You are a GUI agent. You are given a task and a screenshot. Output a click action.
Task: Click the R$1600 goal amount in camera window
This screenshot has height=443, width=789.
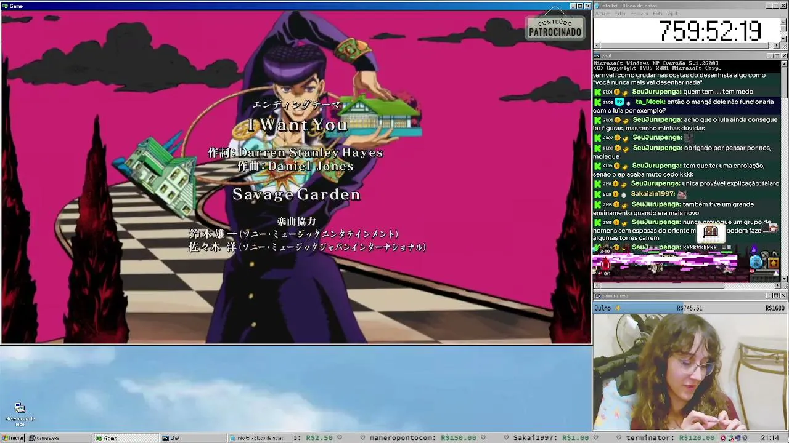pyautogui.click(x=775, y=308)
